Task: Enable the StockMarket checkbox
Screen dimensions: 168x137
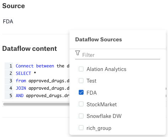Action: click(81, 104)
